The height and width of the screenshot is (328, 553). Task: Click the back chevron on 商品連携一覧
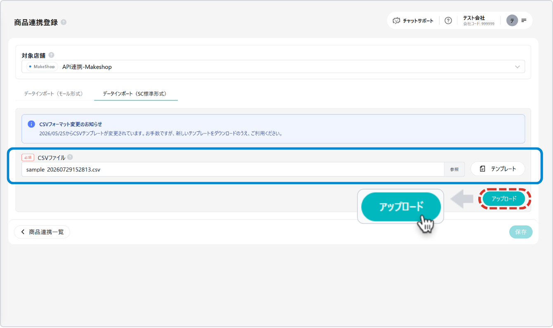[23, 232]
